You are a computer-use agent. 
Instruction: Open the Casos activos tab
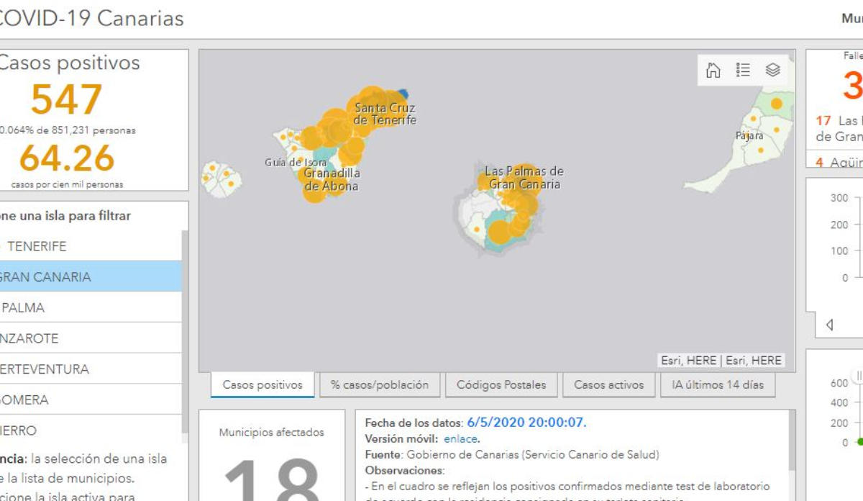(608, 384)
